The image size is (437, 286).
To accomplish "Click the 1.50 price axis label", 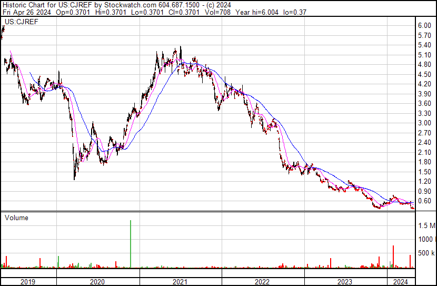I will click(x=424, y=172).
